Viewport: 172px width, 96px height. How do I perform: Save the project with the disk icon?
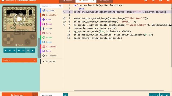pos(65,95)
